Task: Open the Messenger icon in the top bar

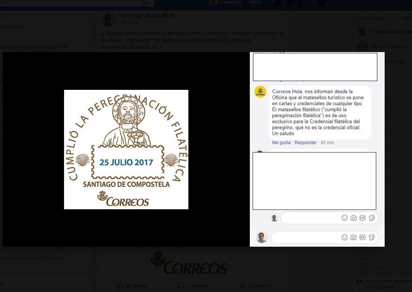Action: point(290,3)
